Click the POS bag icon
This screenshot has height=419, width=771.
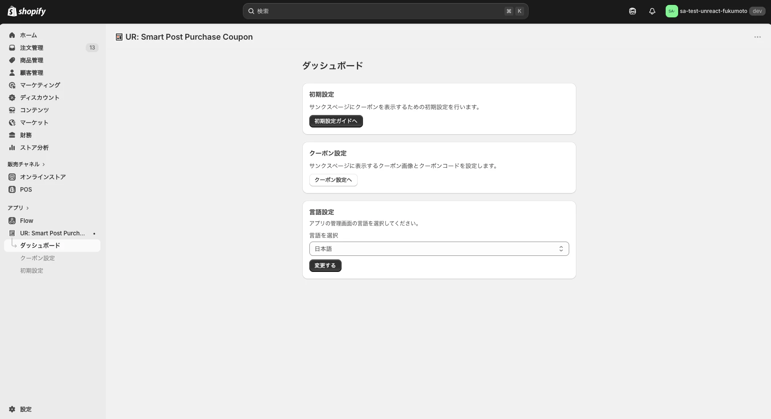click(x=12, y=189)
